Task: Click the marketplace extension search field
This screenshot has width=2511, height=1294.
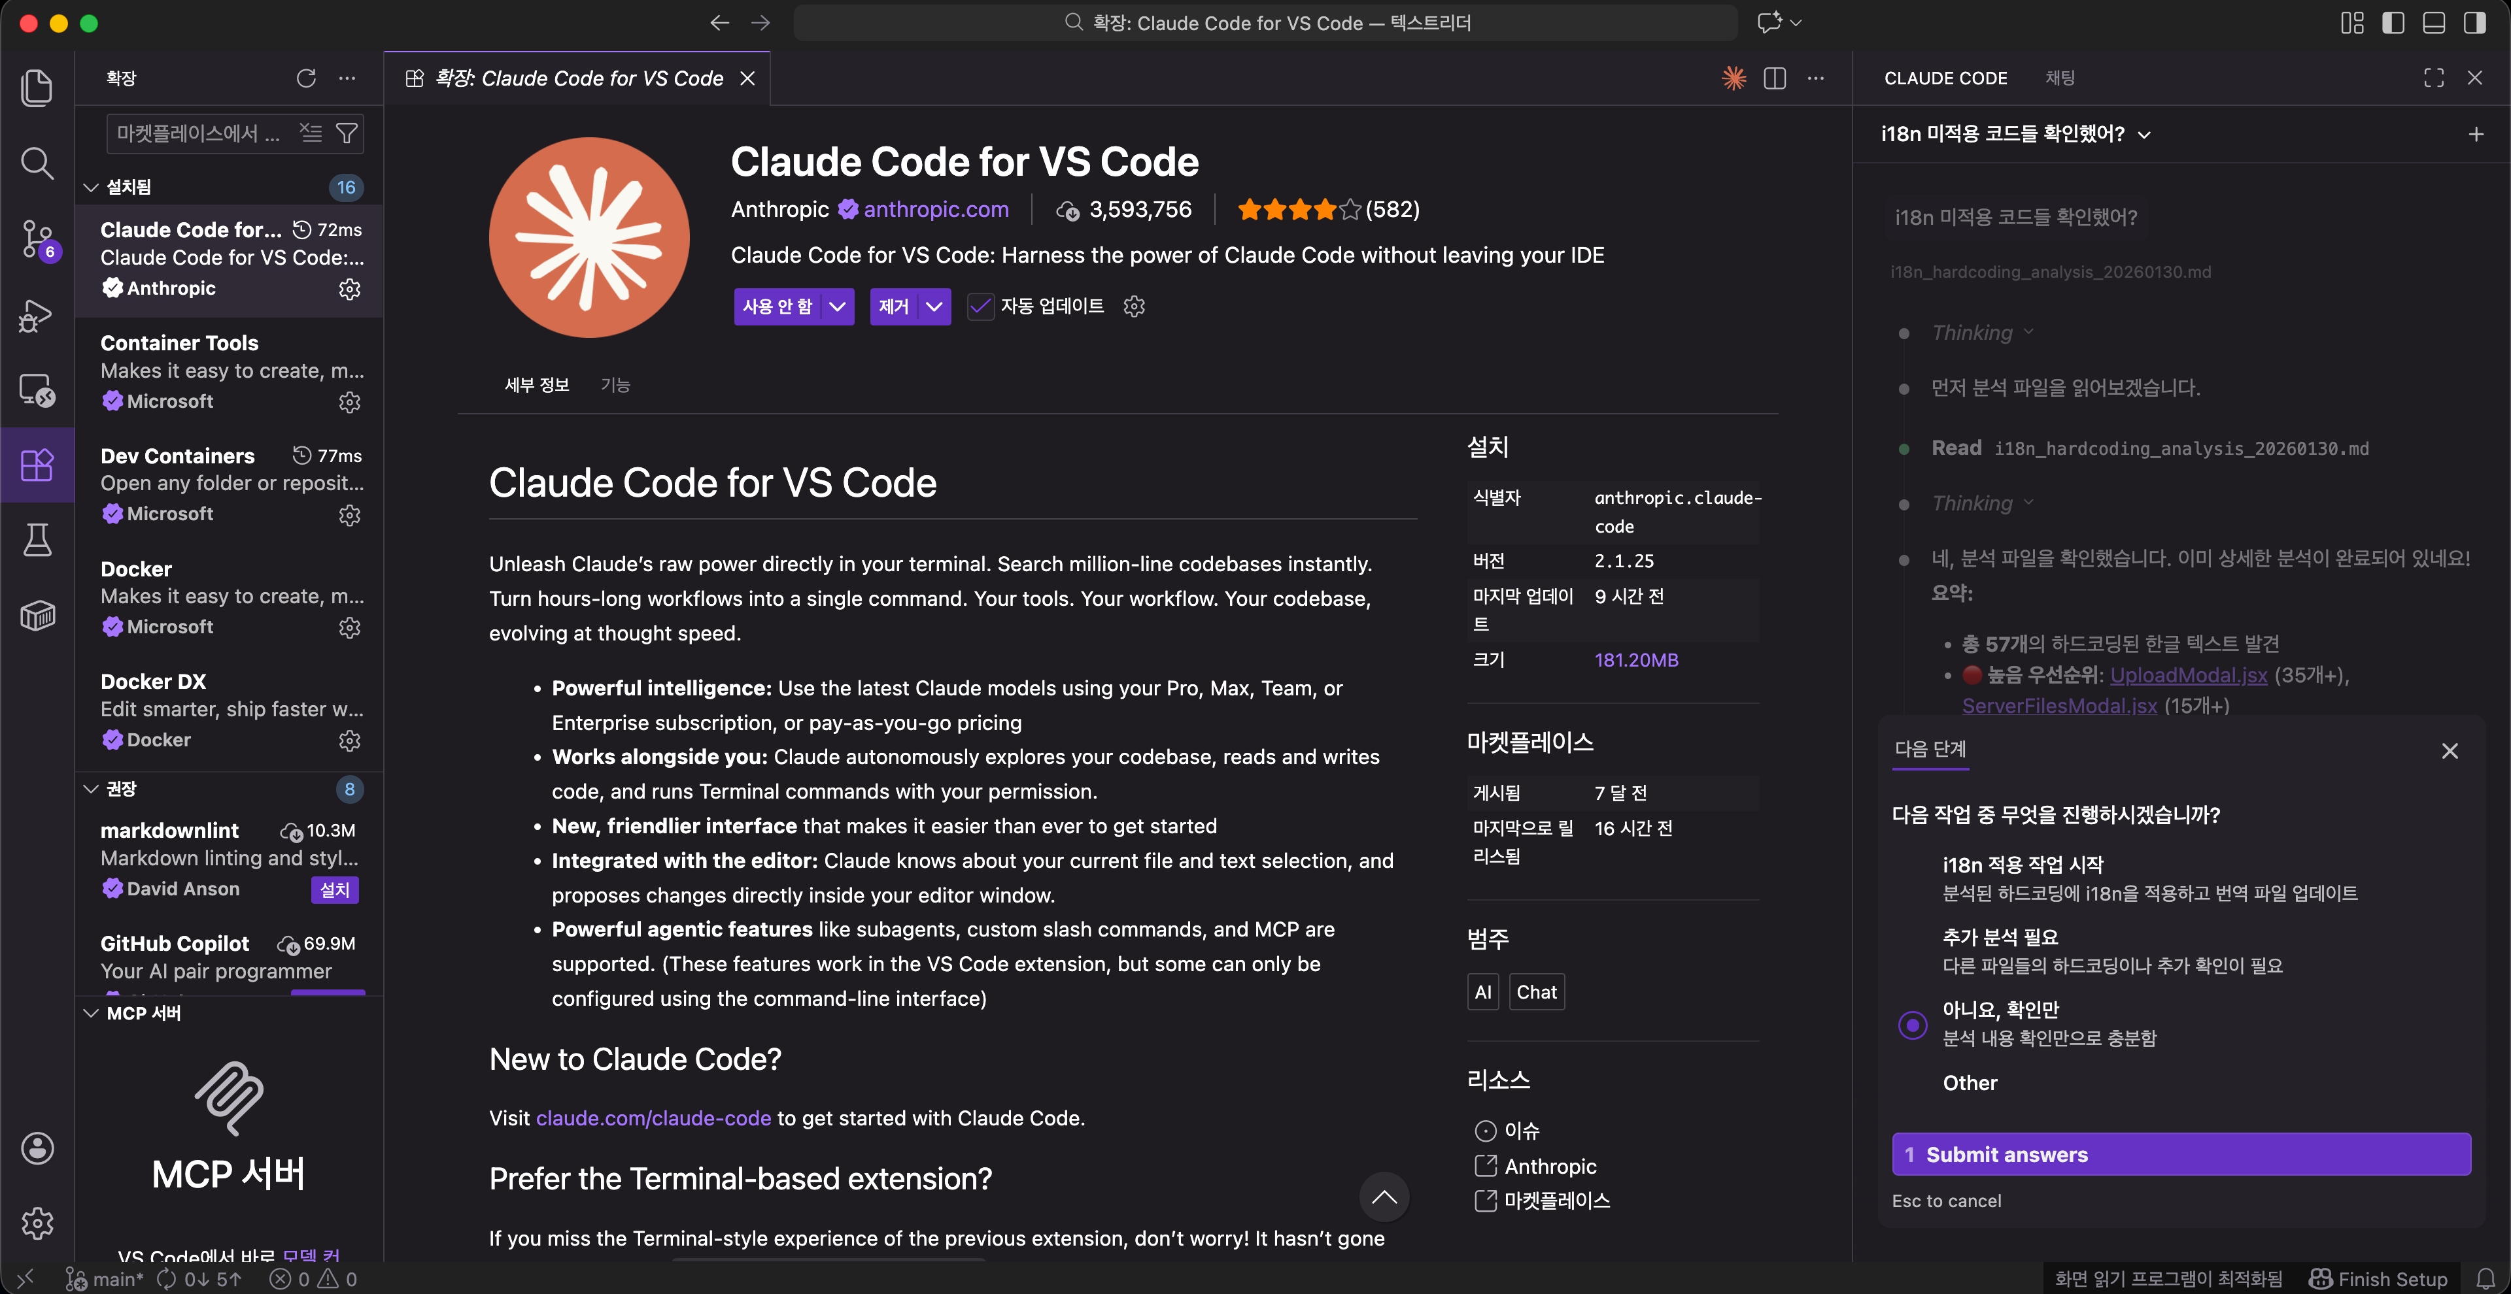Action: (200, 133)
